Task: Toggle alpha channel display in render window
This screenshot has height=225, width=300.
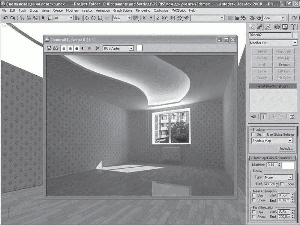Action: coord(83,48)
